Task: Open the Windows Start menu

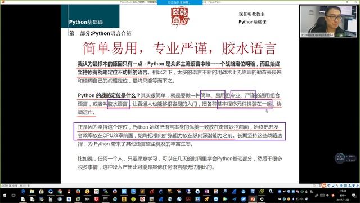Action: point(4,196)
